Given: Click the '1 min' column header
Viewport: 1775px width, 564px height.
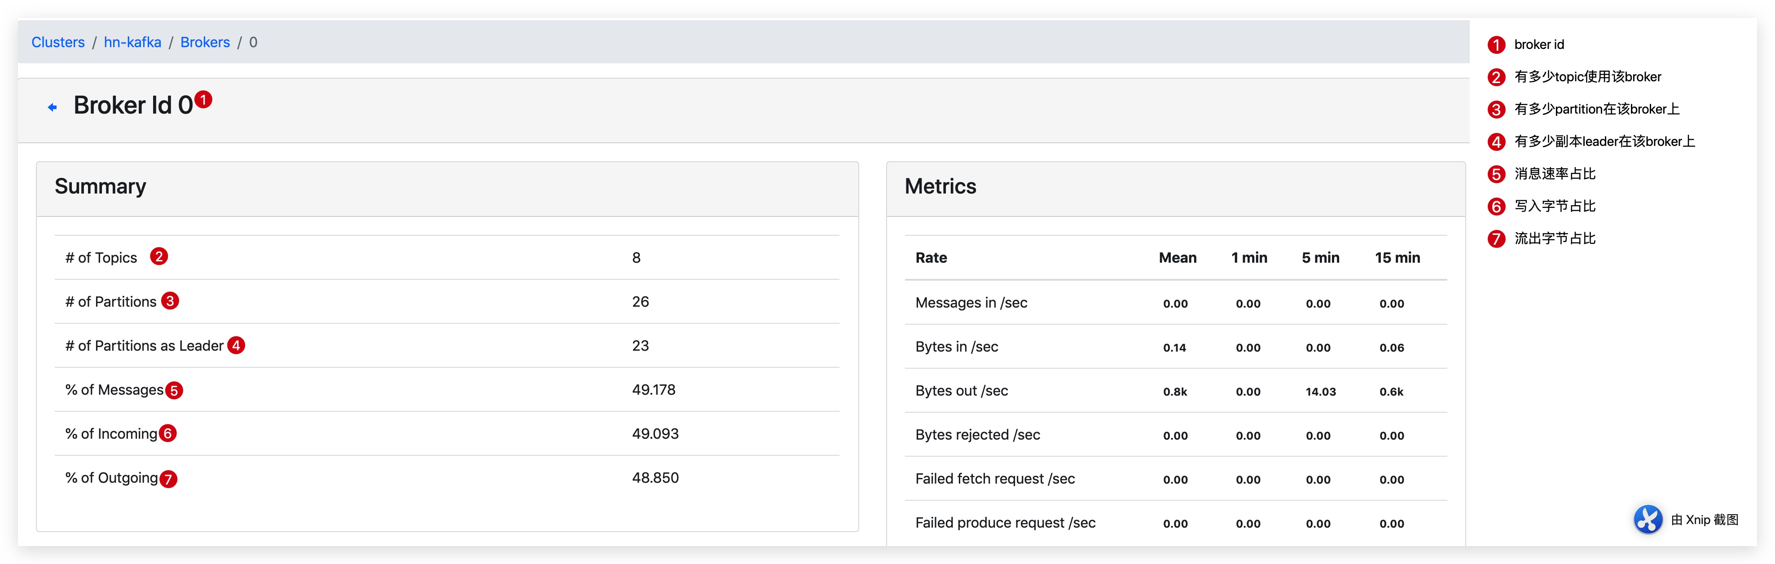Looking at the screenshot, I should coord(1249,257).
